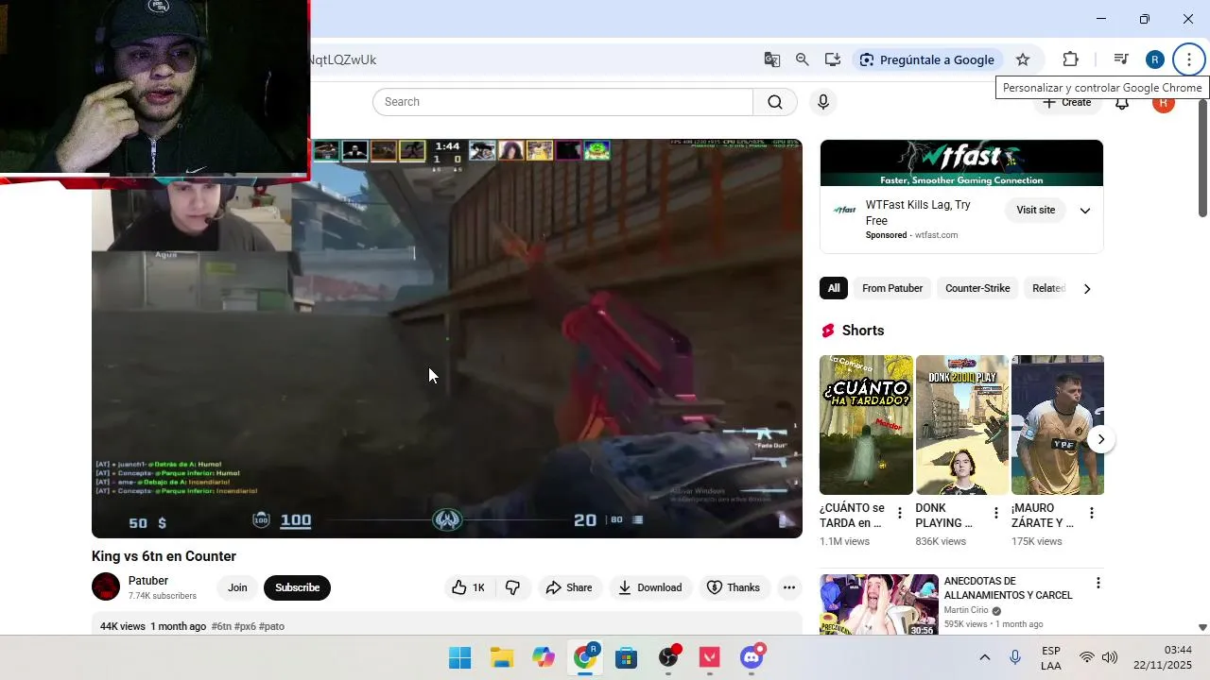Open Google Translate icon in address bar
The height and width of the screenshot is (680, 1210).
click(x=772, y=59)
